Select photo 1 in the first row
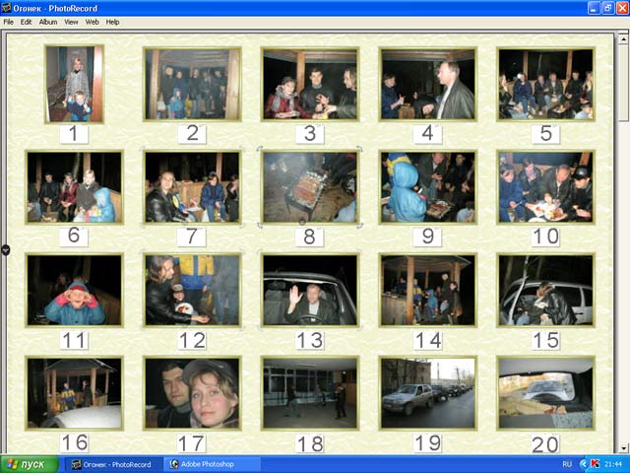Viewport: 630px width, 473px height. (x=74, y=84)
